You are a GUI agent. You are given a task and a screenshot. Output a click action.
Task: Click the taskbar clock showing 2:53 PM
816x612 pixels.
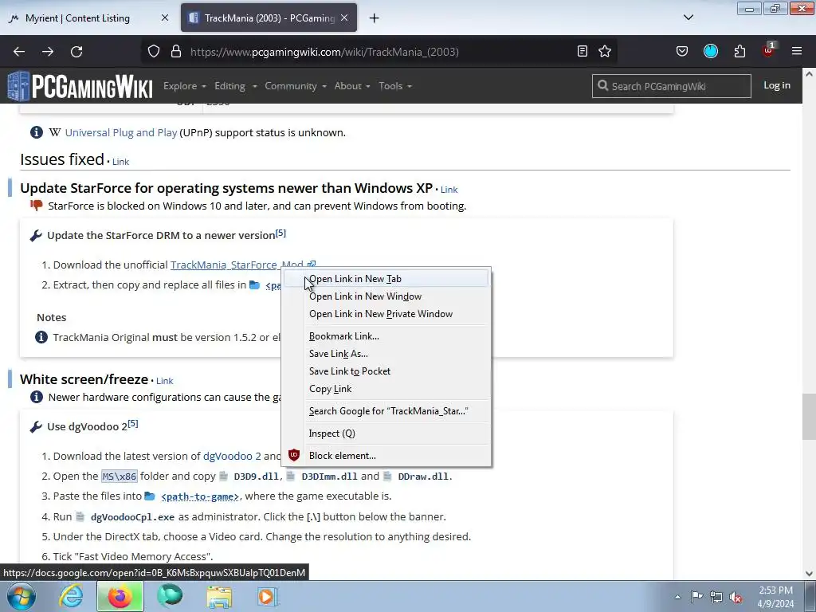(775, 597)
